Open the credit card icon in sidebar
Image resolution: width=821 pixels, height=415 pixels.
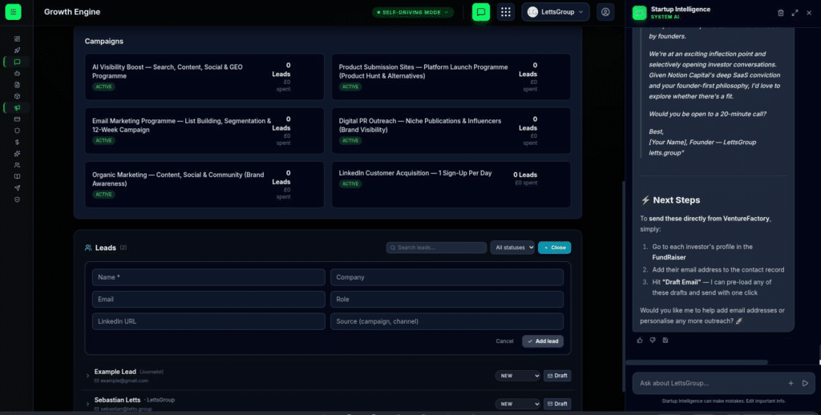(x=18, y=119)
